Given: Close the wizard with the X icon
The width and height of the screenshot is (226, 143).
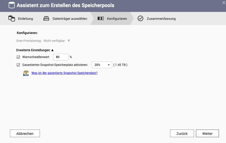Looking at the screenshot, I should pyautogui.click(x=224, y=3).
